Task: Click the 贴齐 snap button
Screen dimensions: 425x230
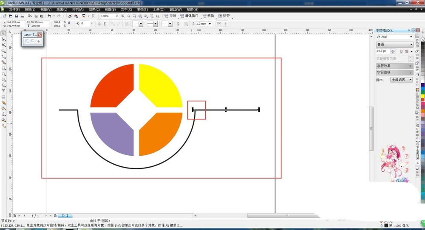Action: tap(223, 16)
